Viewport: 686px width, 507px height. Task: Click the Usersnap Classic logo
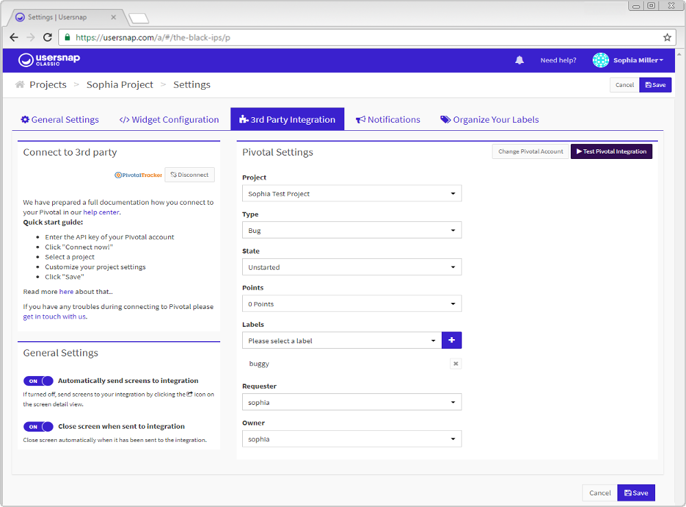[x=49, y=60]
